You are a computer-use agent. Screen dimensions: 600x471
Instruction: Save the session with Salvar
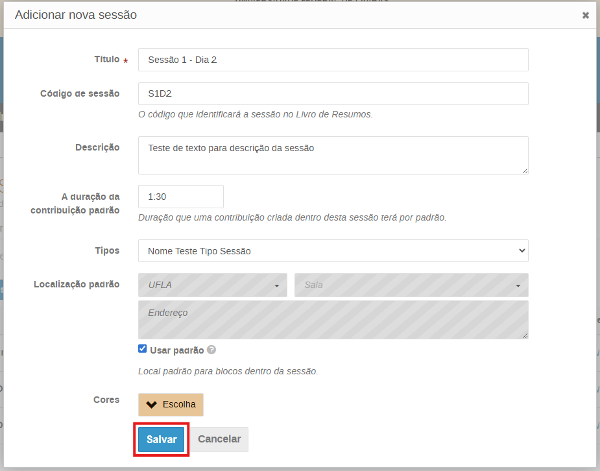point(162,439)
